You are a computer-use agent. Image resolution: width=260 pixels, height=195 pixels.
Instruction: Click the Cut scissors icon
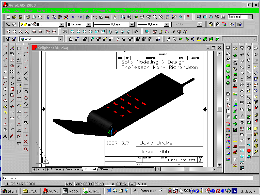[x=48, y=17]
